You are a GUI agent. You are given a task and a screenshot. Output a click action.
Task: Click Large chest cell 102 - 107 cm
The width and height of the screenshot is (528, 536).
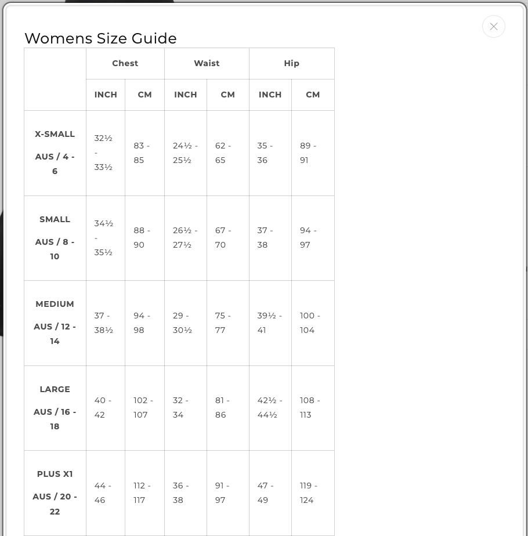pos(144,408)
